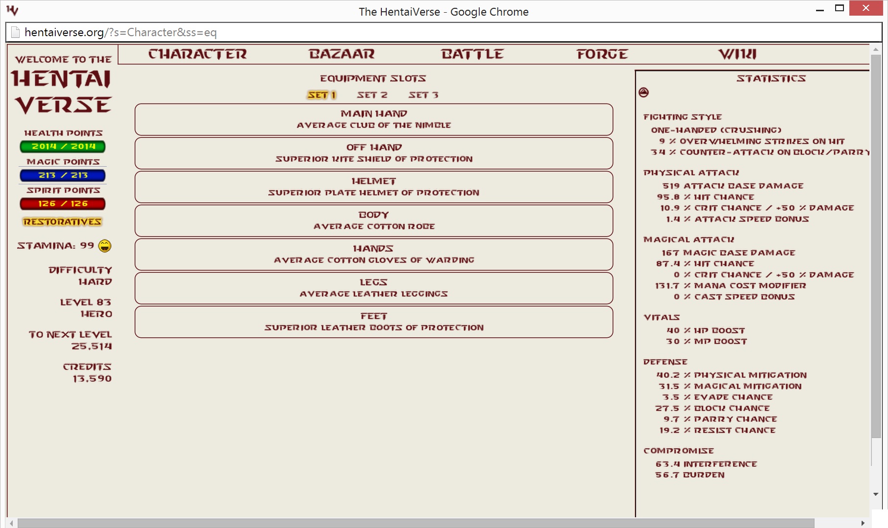Open the Bazaar menu

342,54
